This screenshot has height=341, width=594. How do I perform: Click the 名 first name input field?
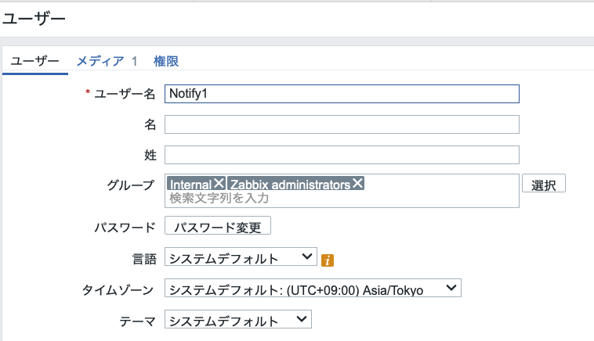tap(342, 124)
